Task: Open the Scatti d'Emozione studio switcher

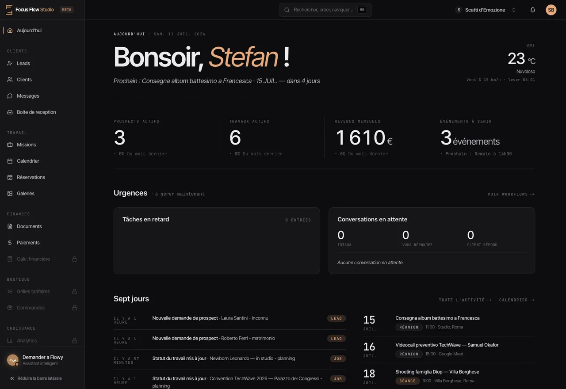Action: click(x=486, y=10)
